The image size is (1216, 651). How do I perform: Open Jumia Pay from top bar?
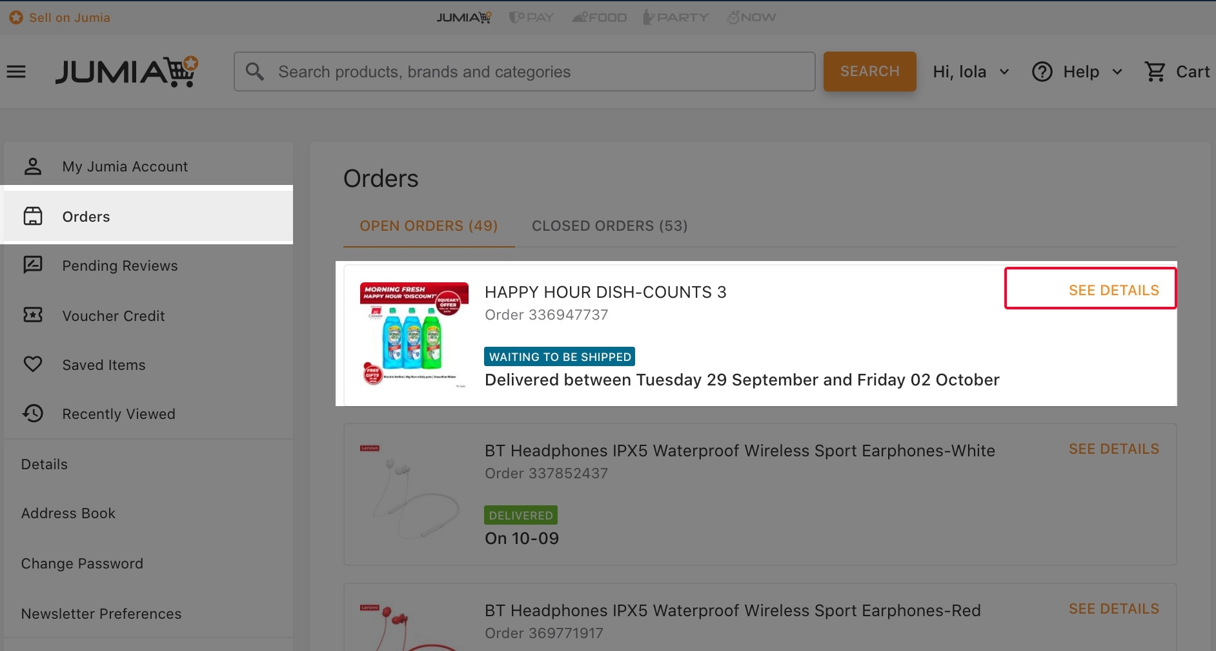pyautogui.click(x=531, y=17)
